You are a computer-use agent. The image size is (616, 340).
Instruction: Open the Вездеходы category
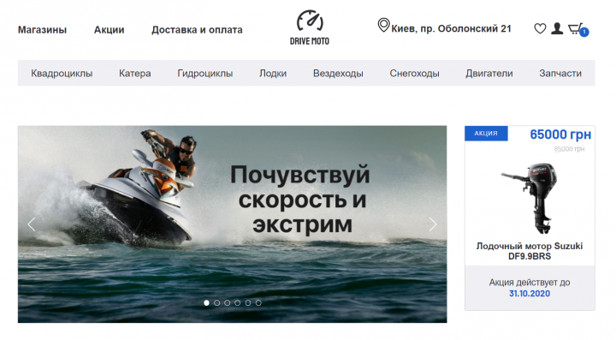pyautogui.click(x=338, y=74)
